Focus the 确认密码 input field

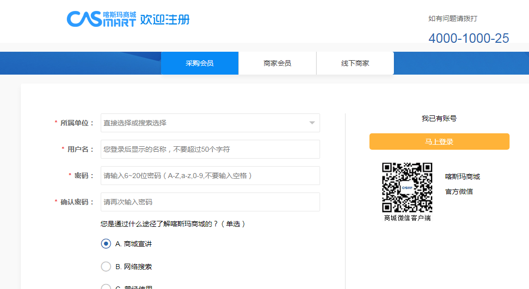[x=210, y=202]
